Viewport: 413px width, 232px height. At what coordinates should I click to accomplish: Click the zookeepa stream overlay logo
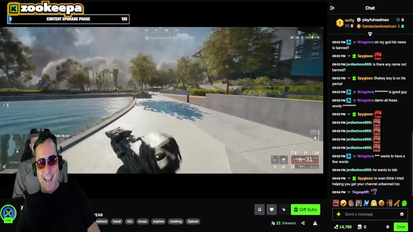pyautogui.click(x=46, y=8)
